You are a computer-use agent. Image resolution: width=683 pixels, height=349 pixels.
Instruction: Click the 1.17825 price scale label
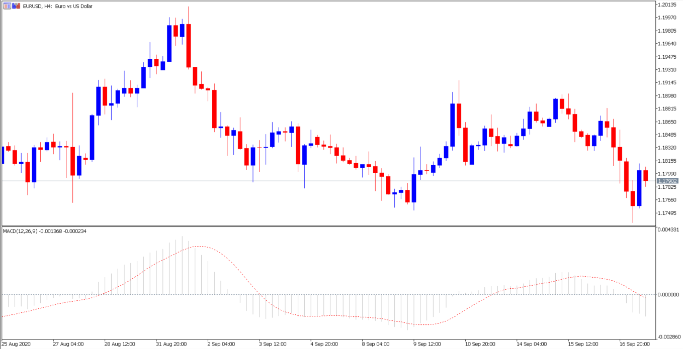tap(668, 187)
